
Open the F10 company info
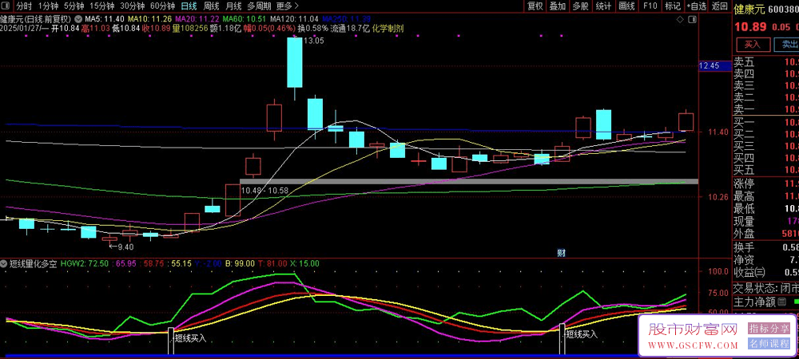coord(650,6)
